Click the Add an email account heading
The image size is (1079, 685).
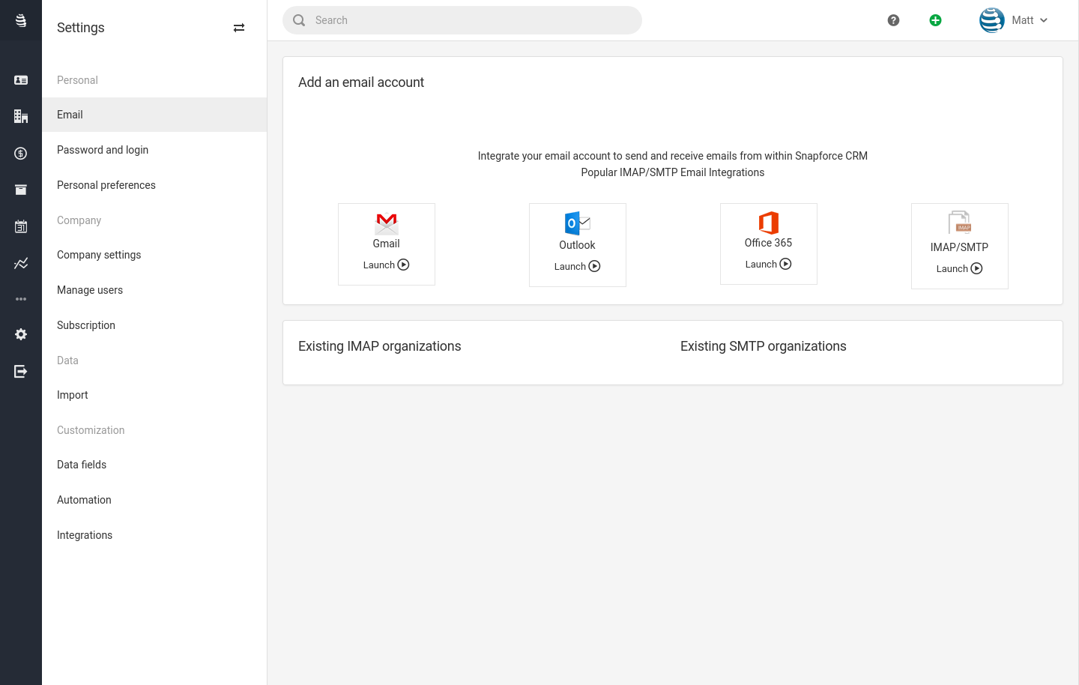point(361,82)
